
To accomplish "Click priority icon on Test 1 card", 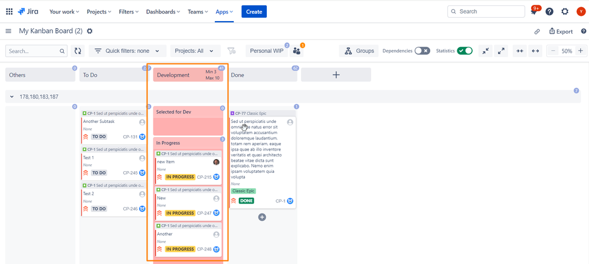I will pos(85,173).
